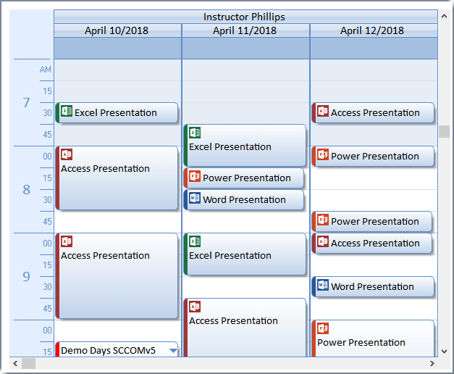
Task: Click PowerPoint icon on April 12 8:45 appointment
Action: (x=323, y=220)
